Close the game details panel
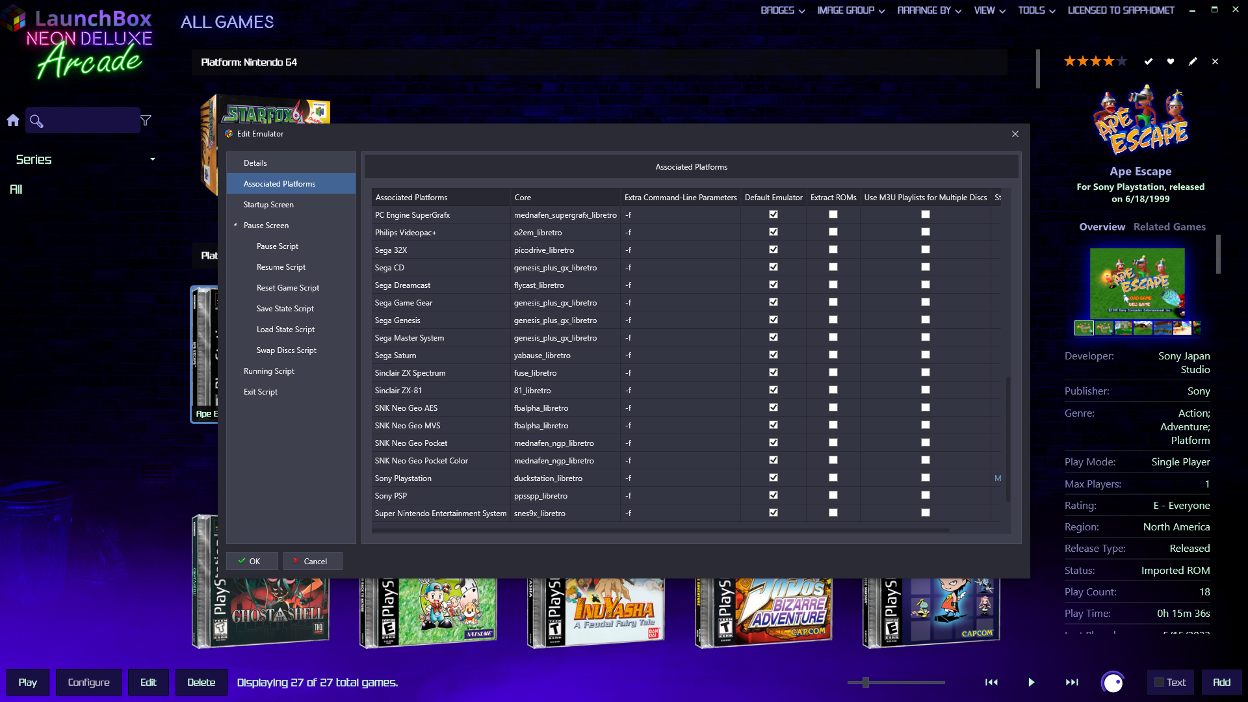The height and width of the screenshot is (702, 1248). pyautogui.click(x=1215, y=61)
